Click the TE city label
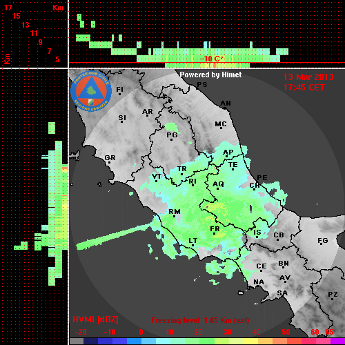The image size is (345, 345). pyautogui.click(x=233, y=165)
